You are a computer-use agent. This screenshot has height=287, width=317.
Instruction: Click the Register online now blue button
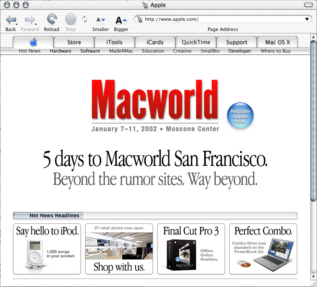click(x=240, y=115)
